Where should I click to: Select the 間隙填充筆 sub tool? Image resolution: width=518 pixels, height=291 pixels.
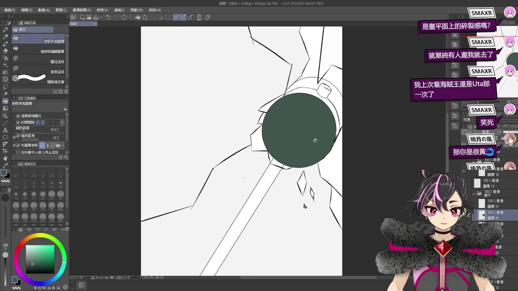(38, 79)
